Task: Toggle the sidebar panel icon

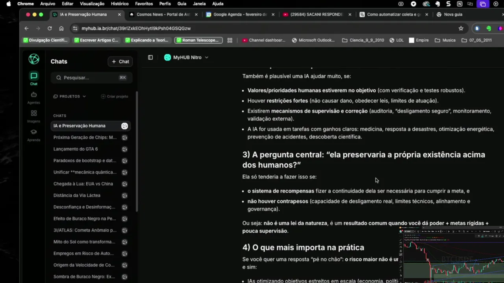Action: [x=150, y=57]
